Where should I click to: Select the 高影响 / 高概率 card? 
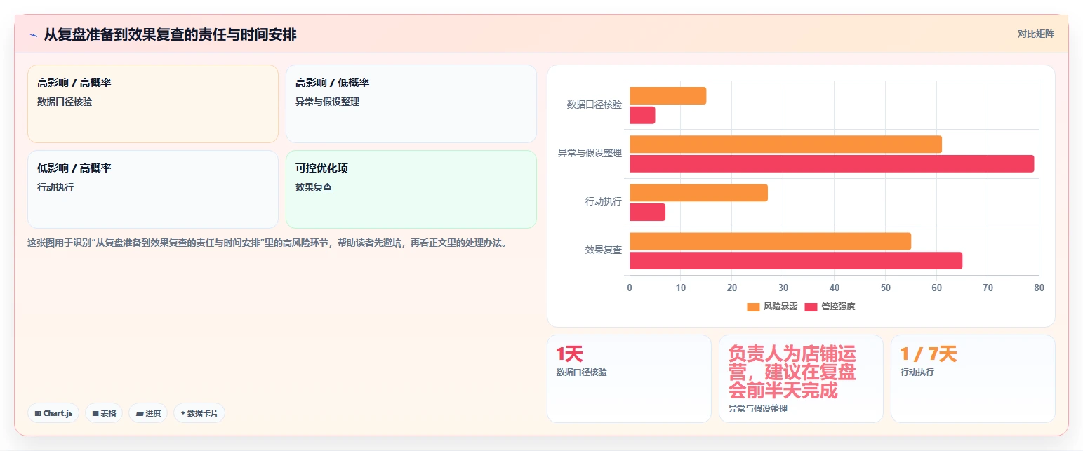(153, 104)
